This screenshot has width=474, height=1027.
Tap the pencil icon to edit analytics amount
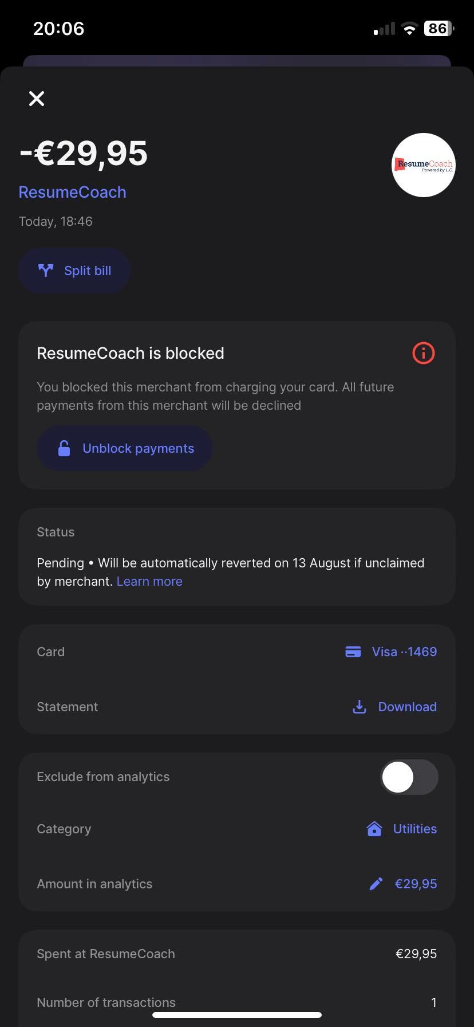pos(376,884)
